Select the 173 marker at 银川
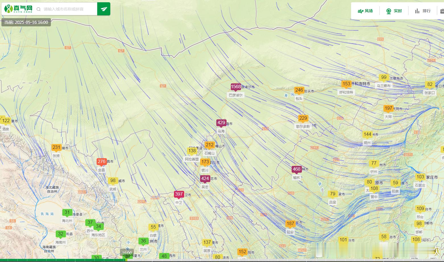 point(205,162)
